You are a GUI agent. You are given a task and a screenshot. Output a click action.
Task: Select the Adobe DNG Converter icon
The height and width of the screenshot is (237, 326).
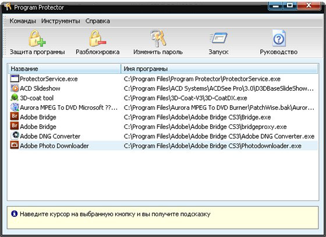coord(15,136)
